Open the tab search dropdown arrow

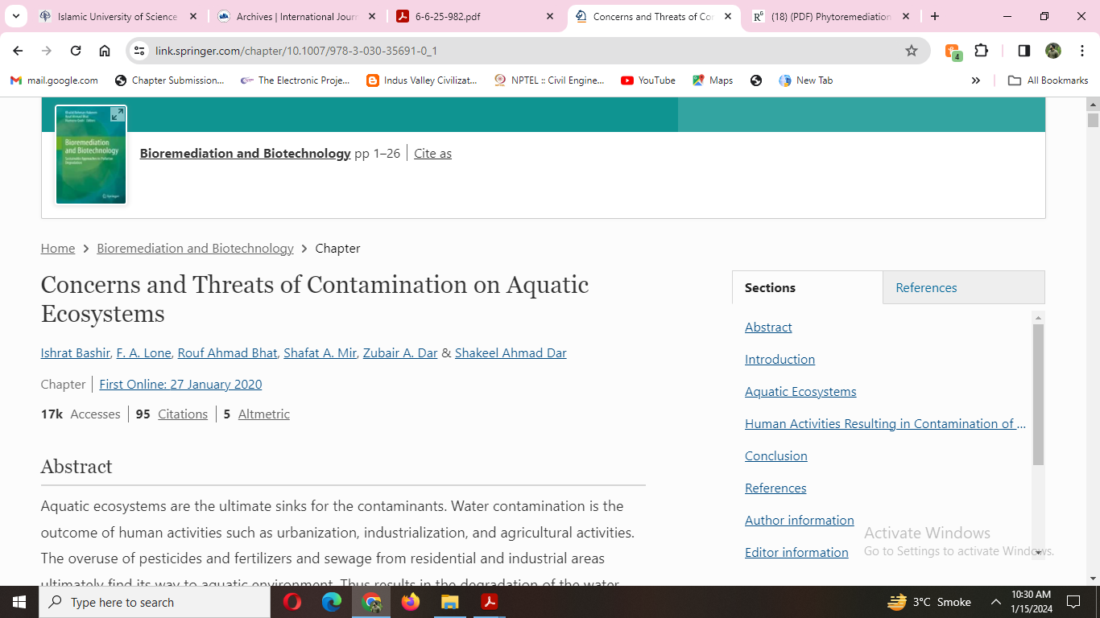click(15, 16)
